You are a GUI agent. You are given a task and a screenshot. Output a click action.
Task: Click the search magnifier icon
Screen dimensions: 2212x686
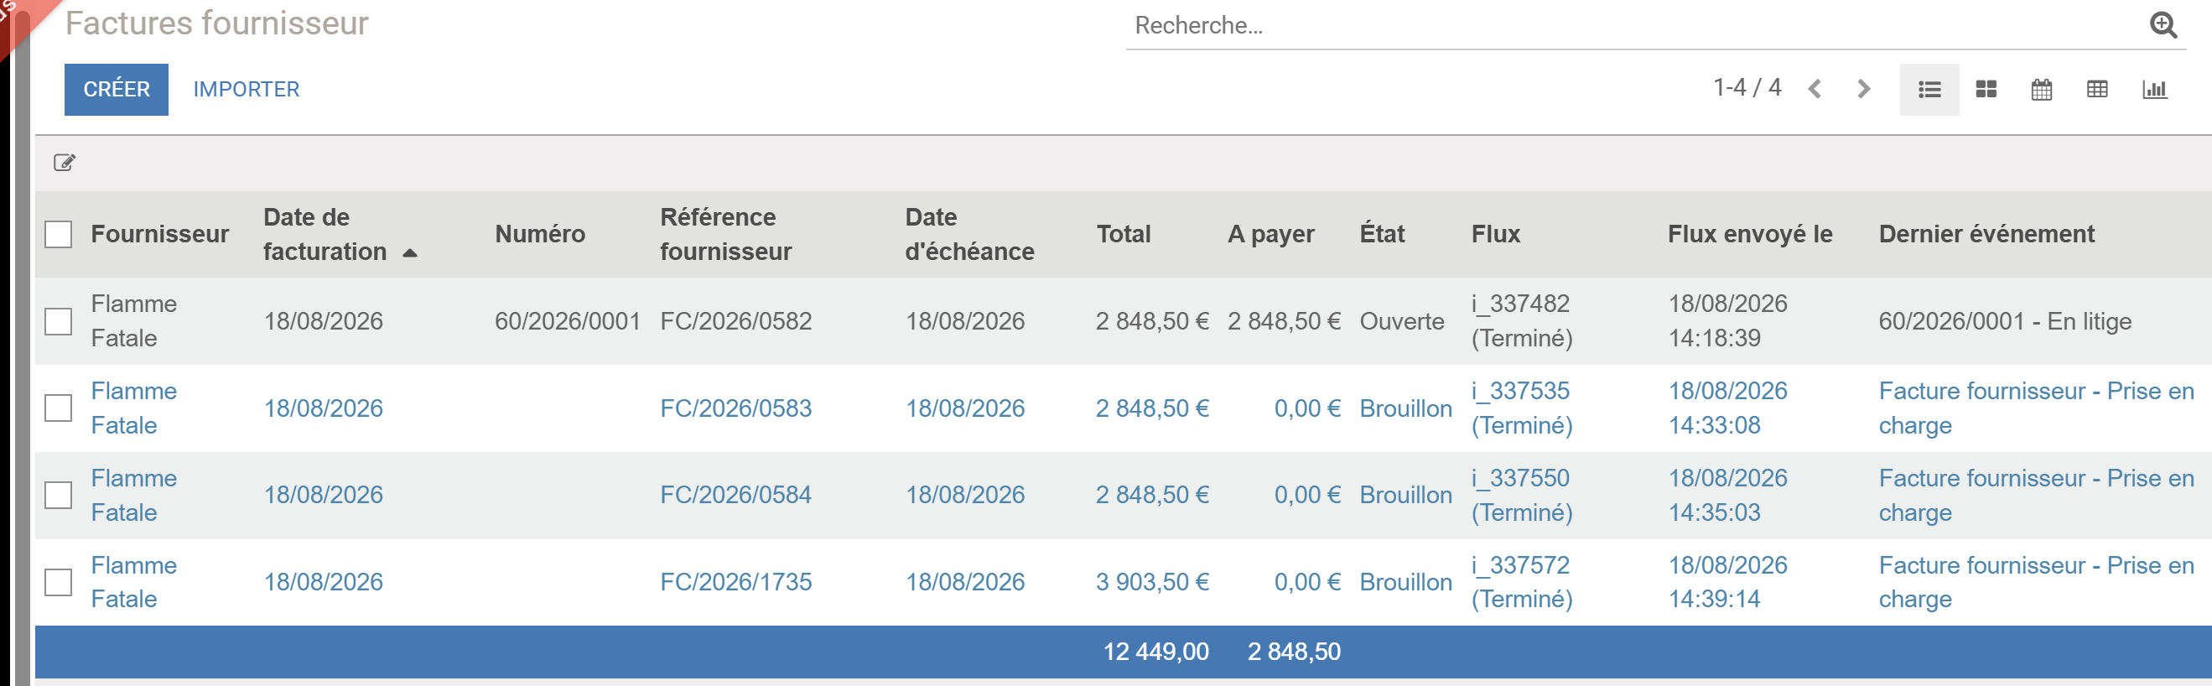[x=2163, y=26]
